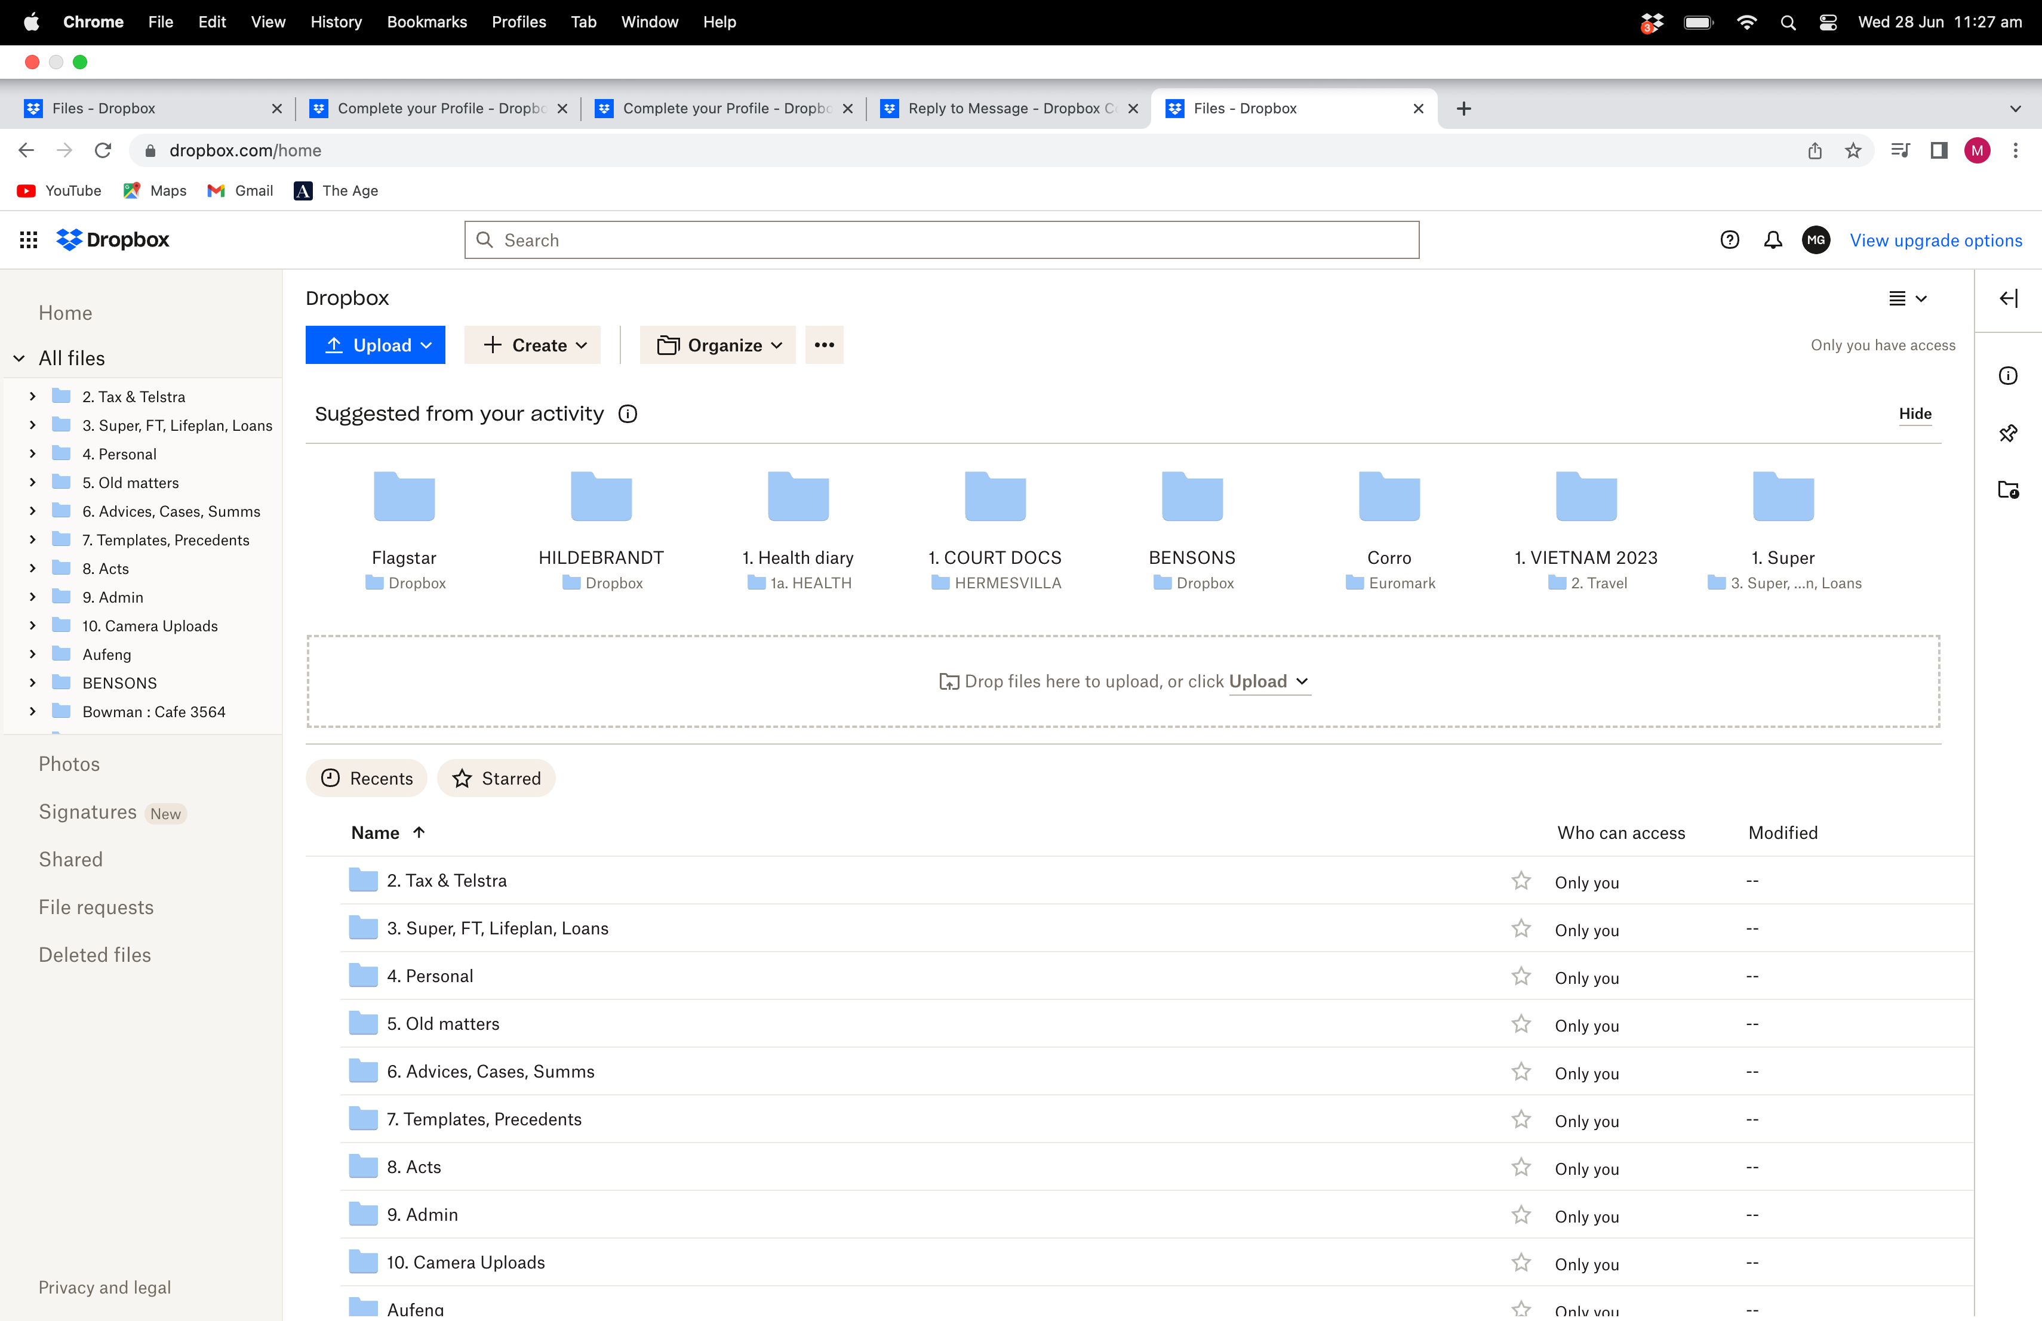The height and width of the screenshot is (1321, 2042).
Task: Bookmark this page with the star icon
Action: [x=1853, y=151]
